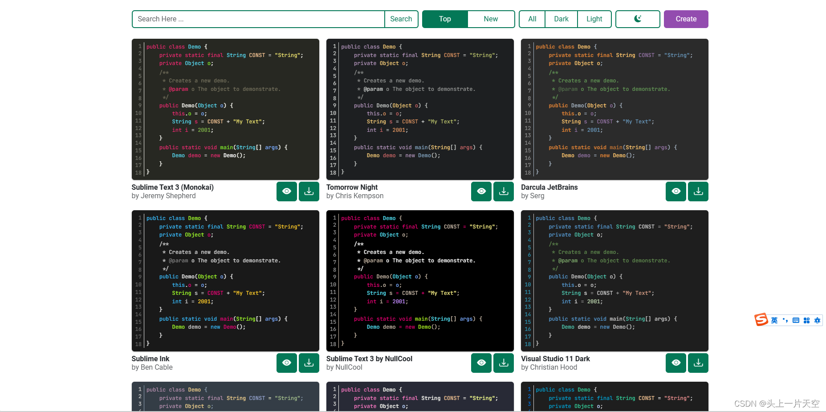Open the Sublime Text 3 (Monokai) code thumbnail
The width and height of the screenshot is (826, 412).
pyautogui.click(x=225, y=109)
